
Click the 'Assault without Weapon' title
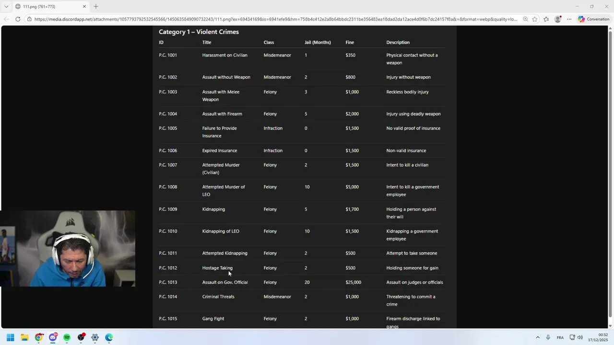point(226,77)
